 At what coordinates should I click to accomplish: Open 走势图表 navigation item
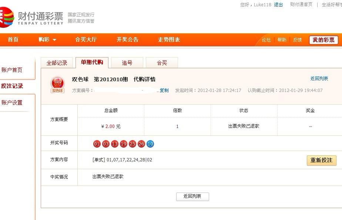pos(169,40)
